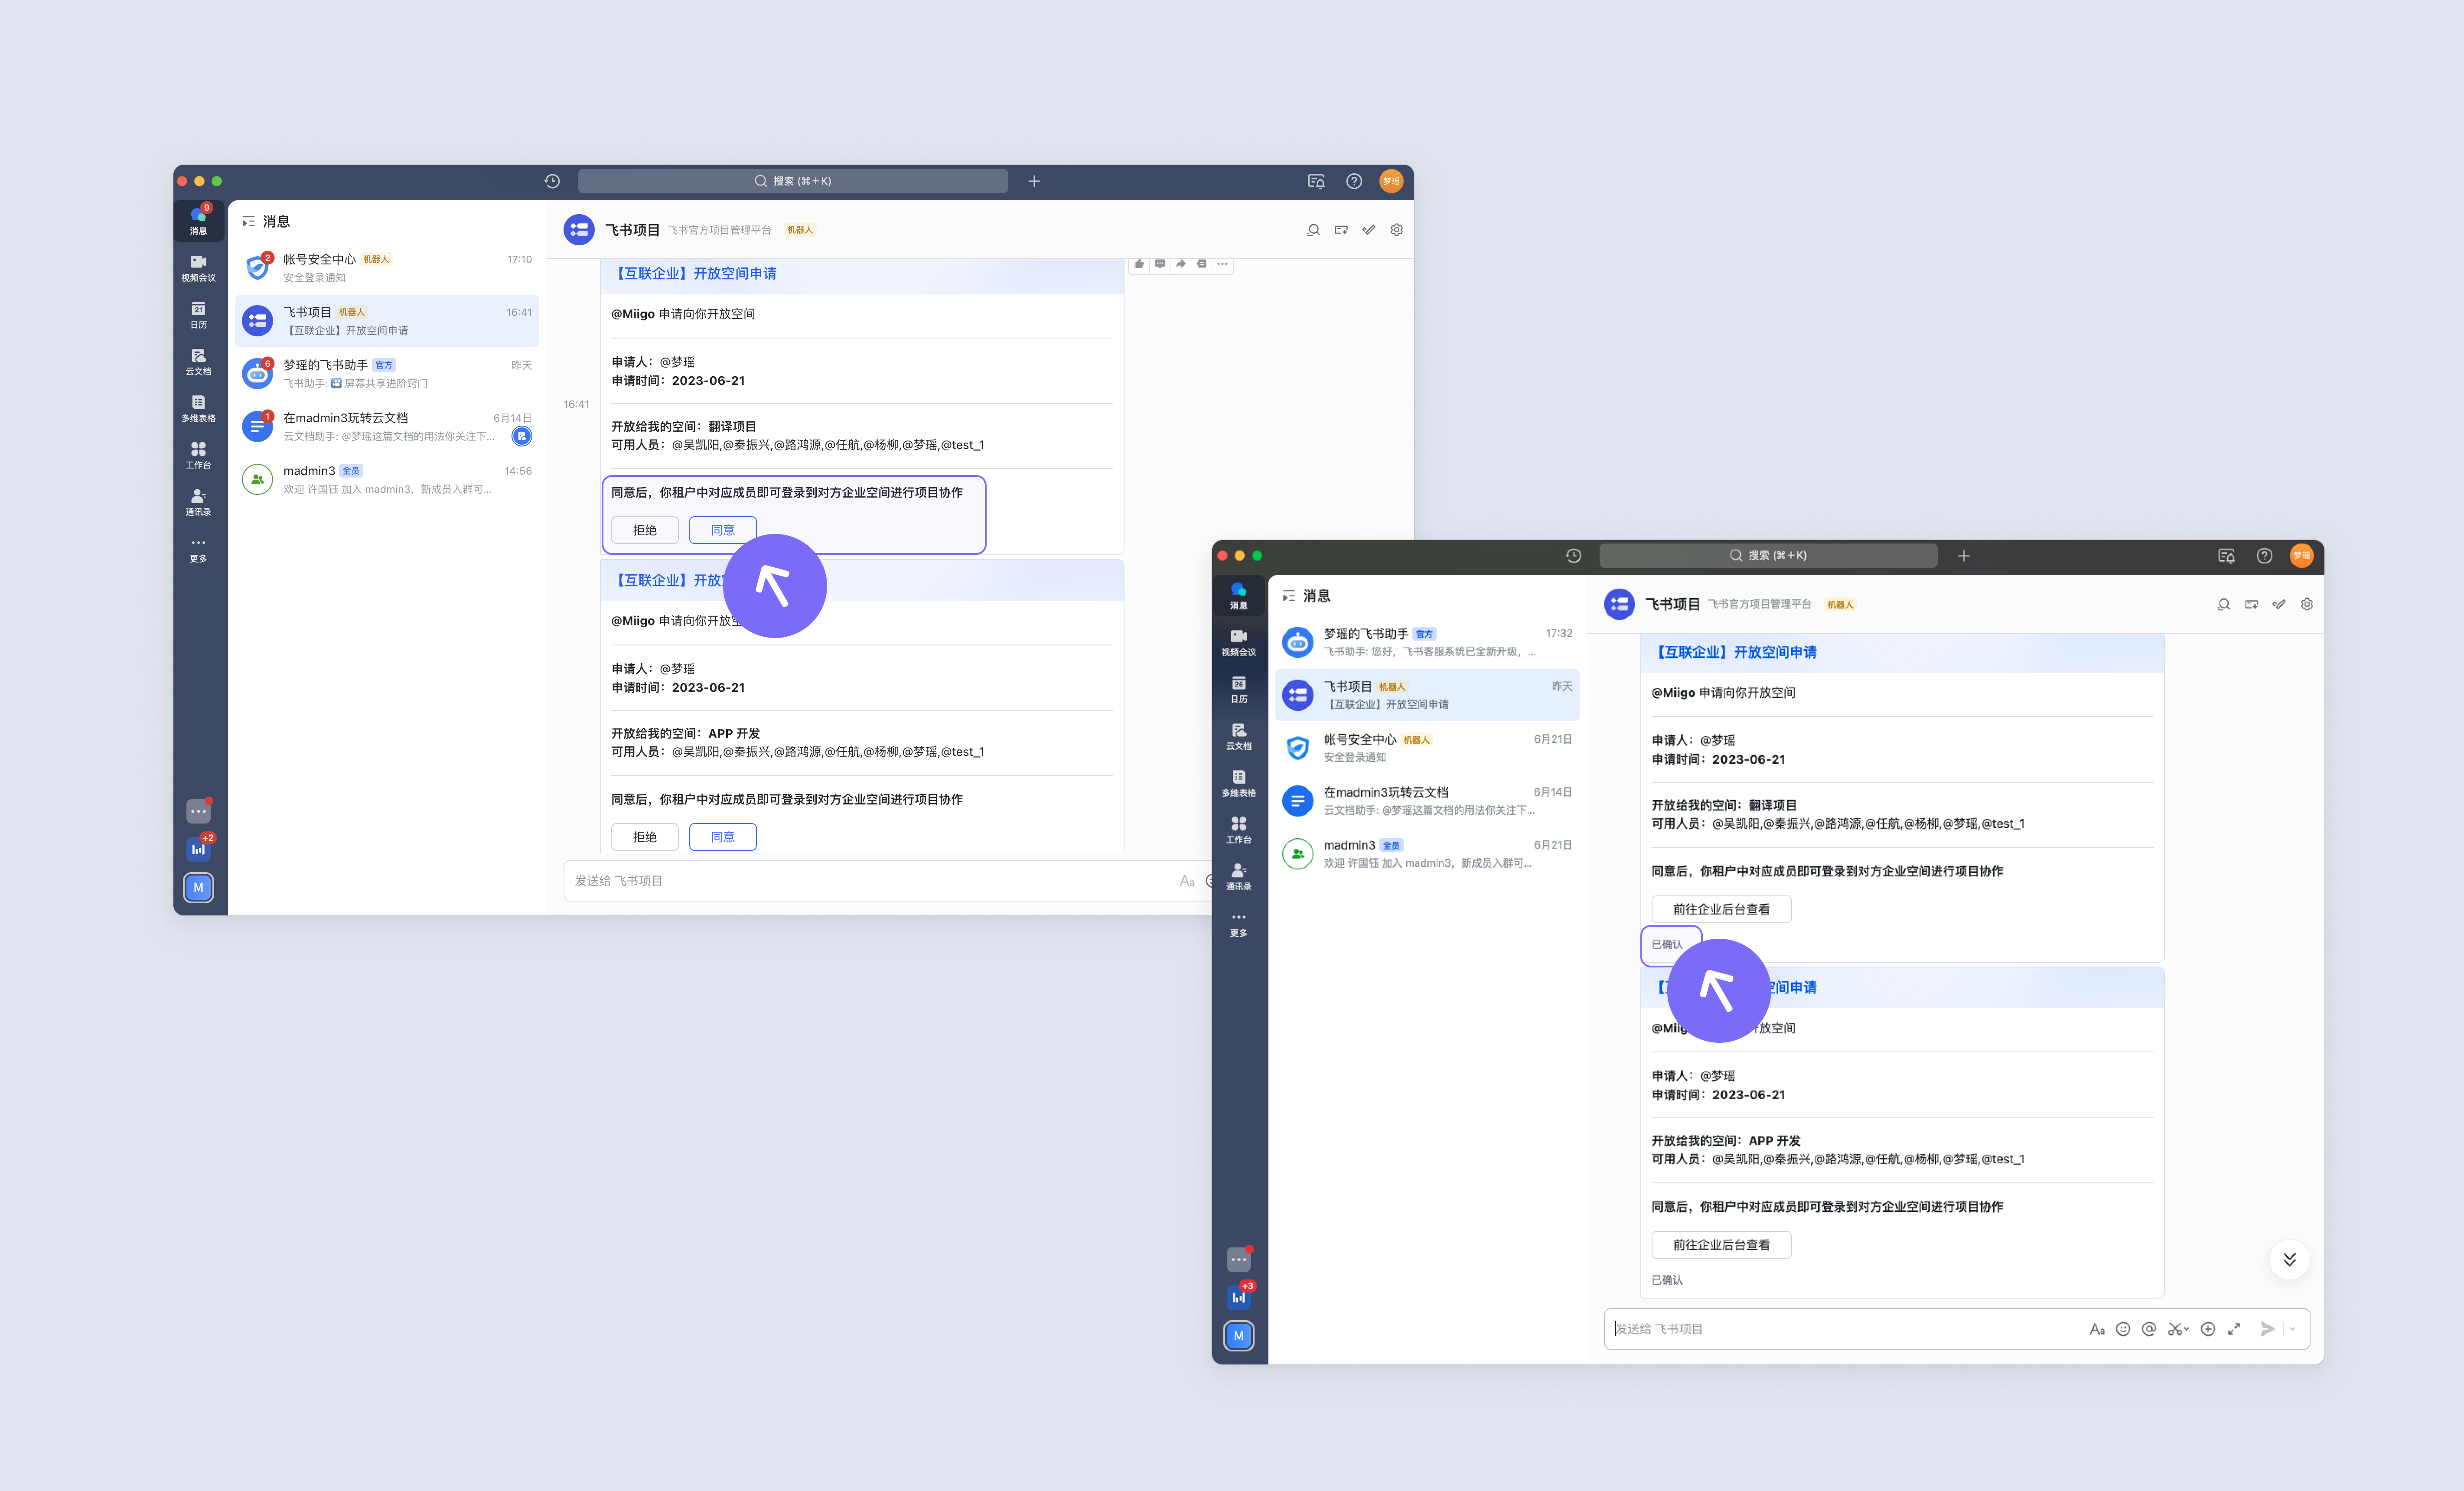This screenshot has width=2464, height=1491.
Task: Open 日历 in the front window sidebar
Action: tap(1239, 690)
